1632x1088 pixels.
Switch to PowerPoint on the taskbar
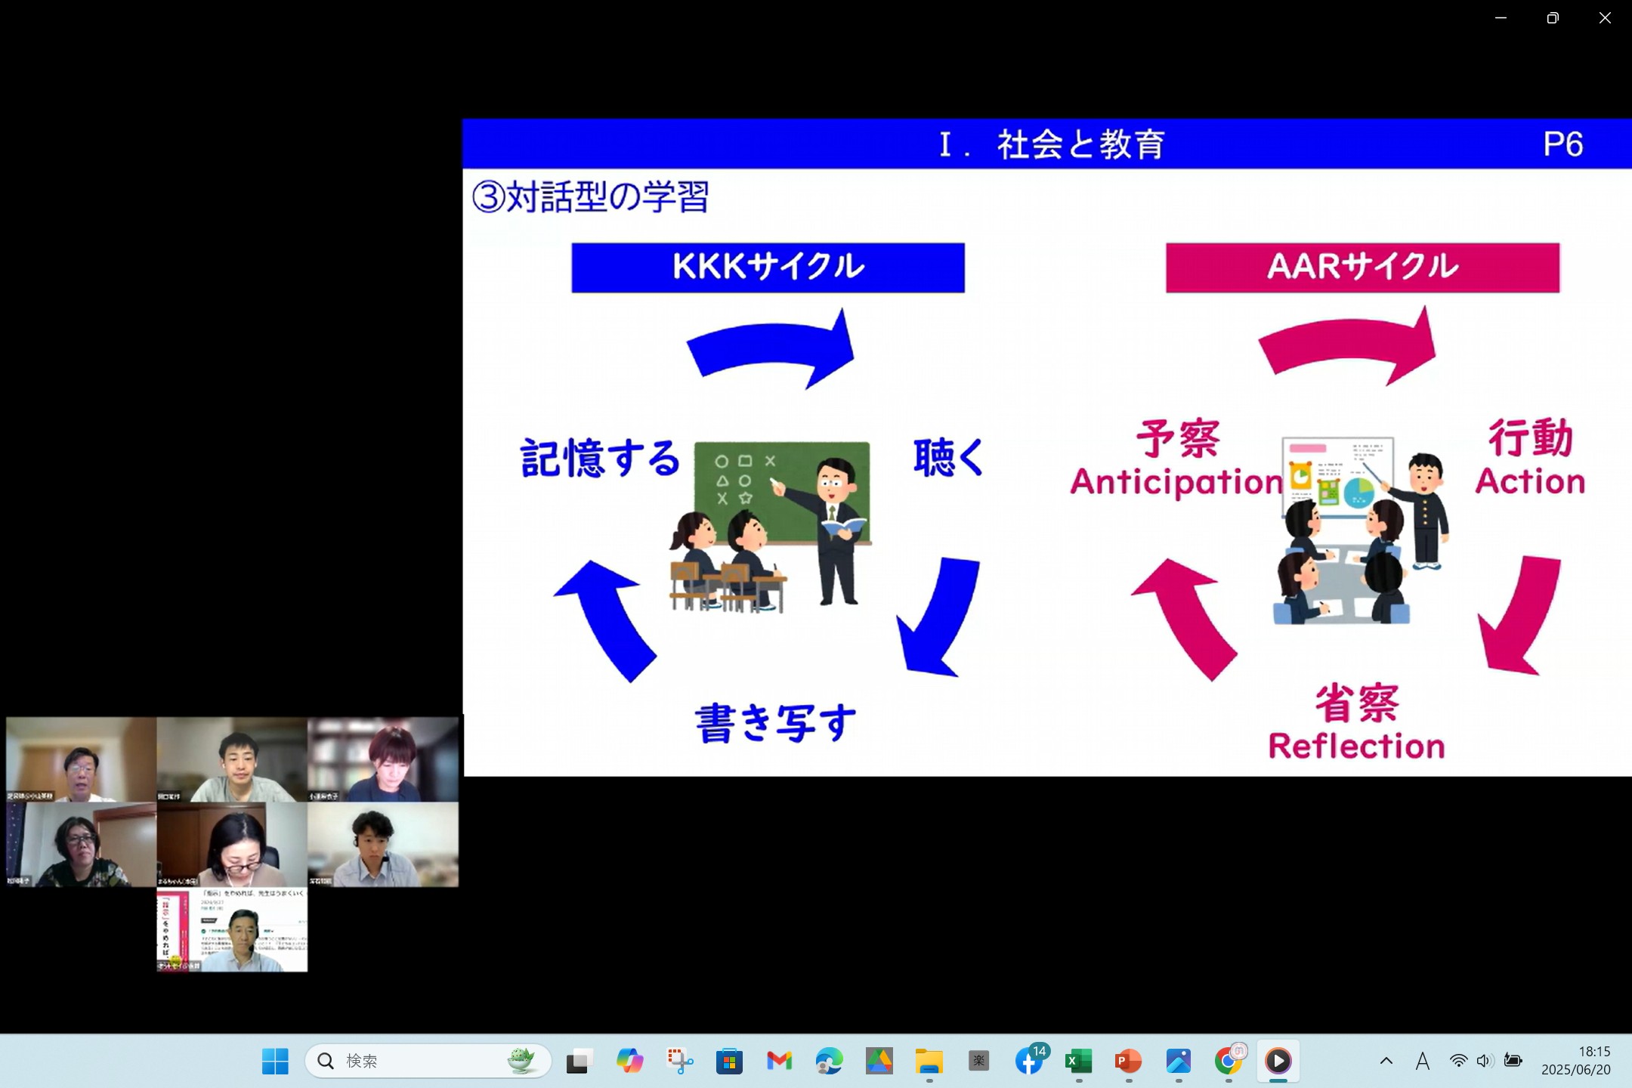[1129, 1062]
